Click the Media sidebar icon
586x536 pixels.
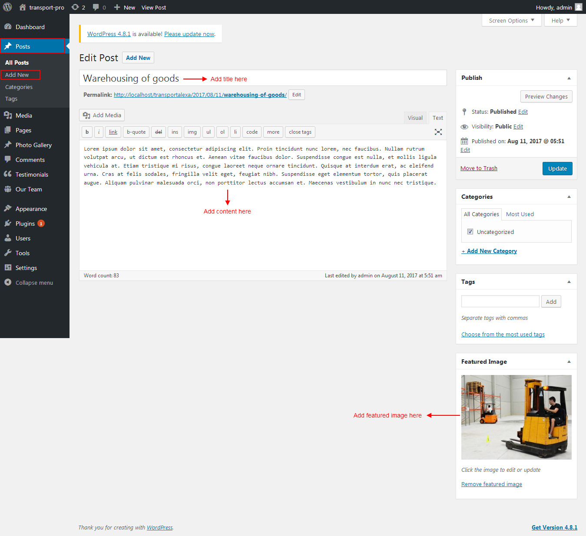click(8, 115)
